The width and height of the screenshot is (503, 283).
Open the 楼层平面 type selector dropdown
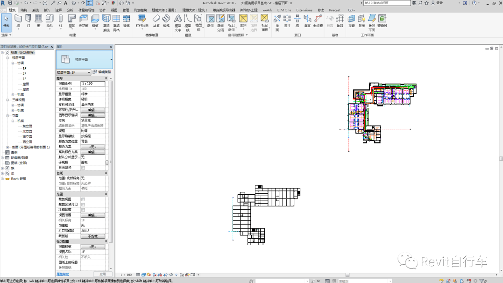tap(85, 59)
